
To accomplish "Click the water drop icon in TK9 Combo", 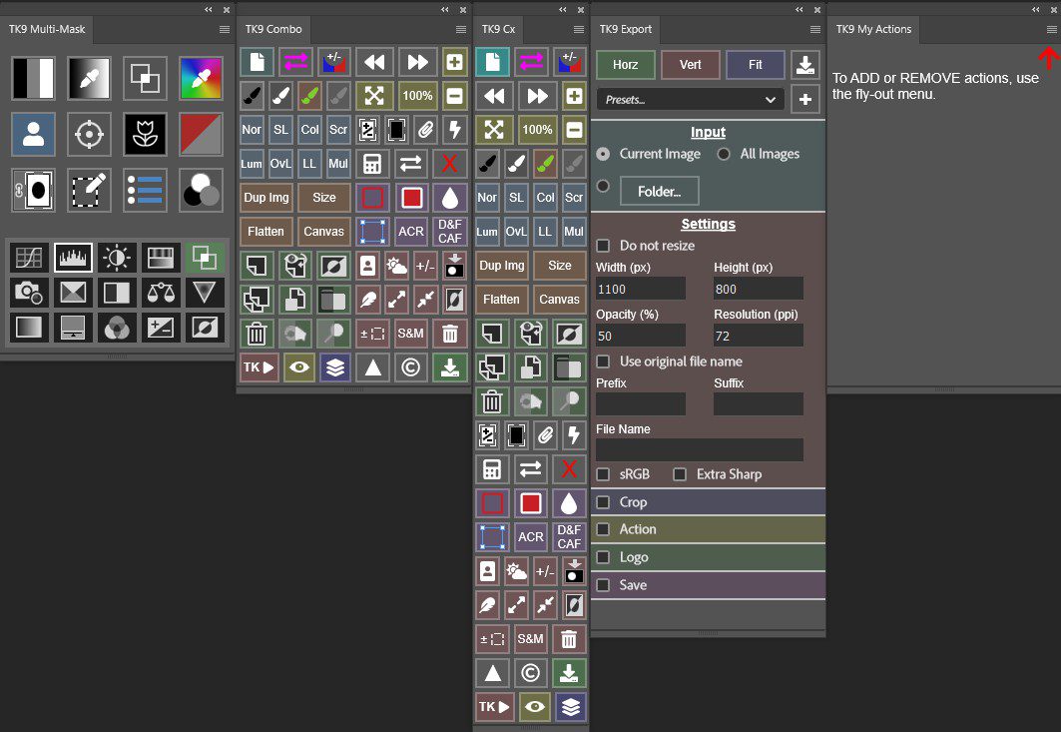I will pyautogui.click(x=449, y=198).
